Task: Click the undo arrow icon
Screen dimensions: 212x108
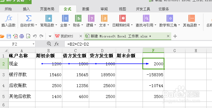Action: (x=35, y=36)
